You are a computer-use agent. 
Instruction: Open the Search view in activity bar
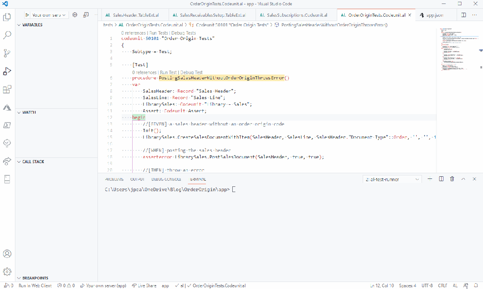(x=7, y=36)
